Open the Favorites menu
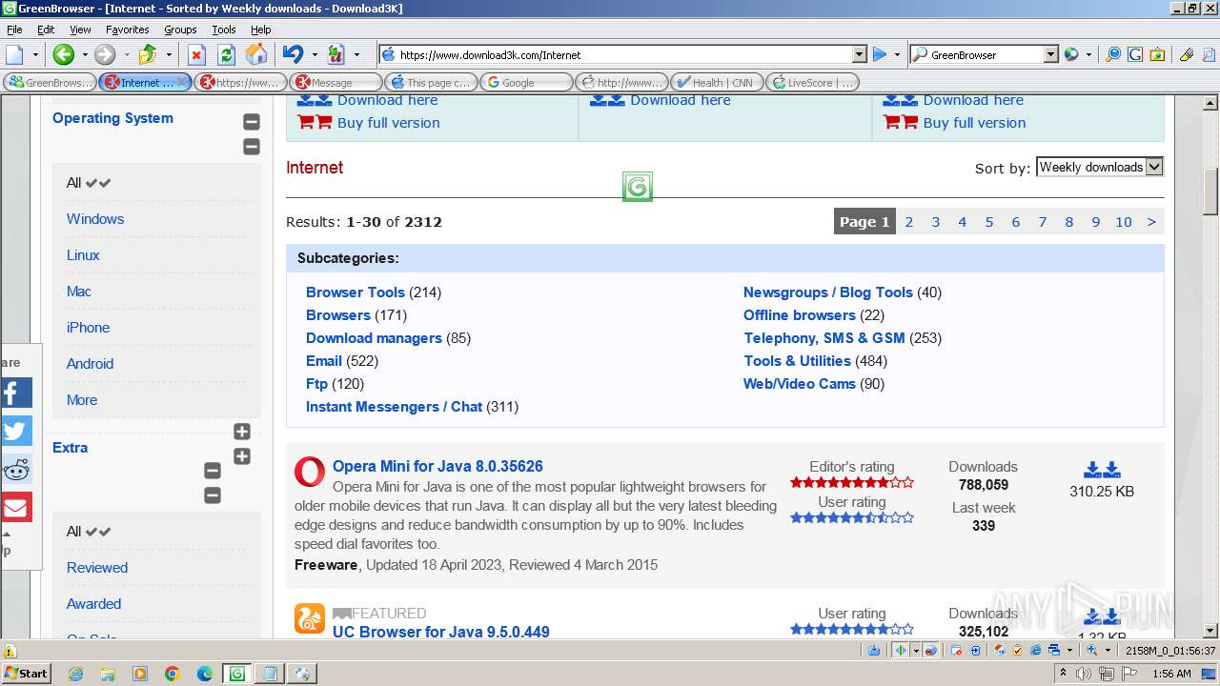1220x686 pixels. point(127,30)
